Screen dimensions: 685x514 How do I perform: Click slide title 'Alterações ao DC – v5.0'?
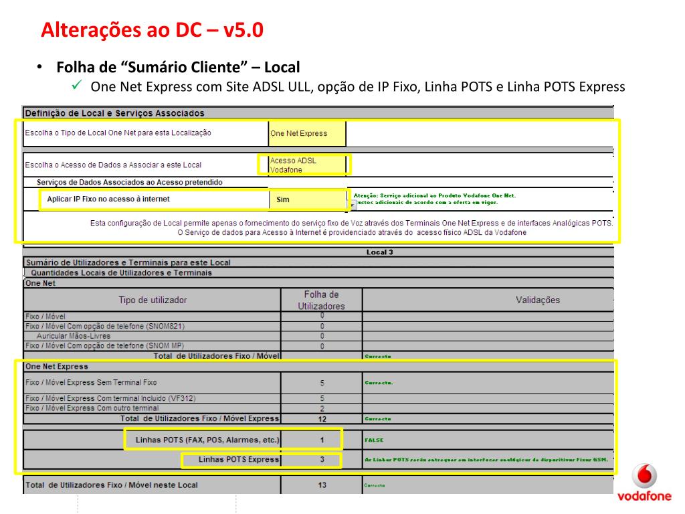coord(152,30)
